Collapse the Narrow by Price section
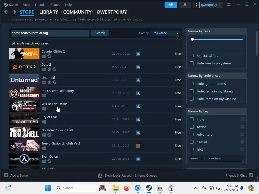The width and height of the screenshot is (259, 194). (217, 31)
